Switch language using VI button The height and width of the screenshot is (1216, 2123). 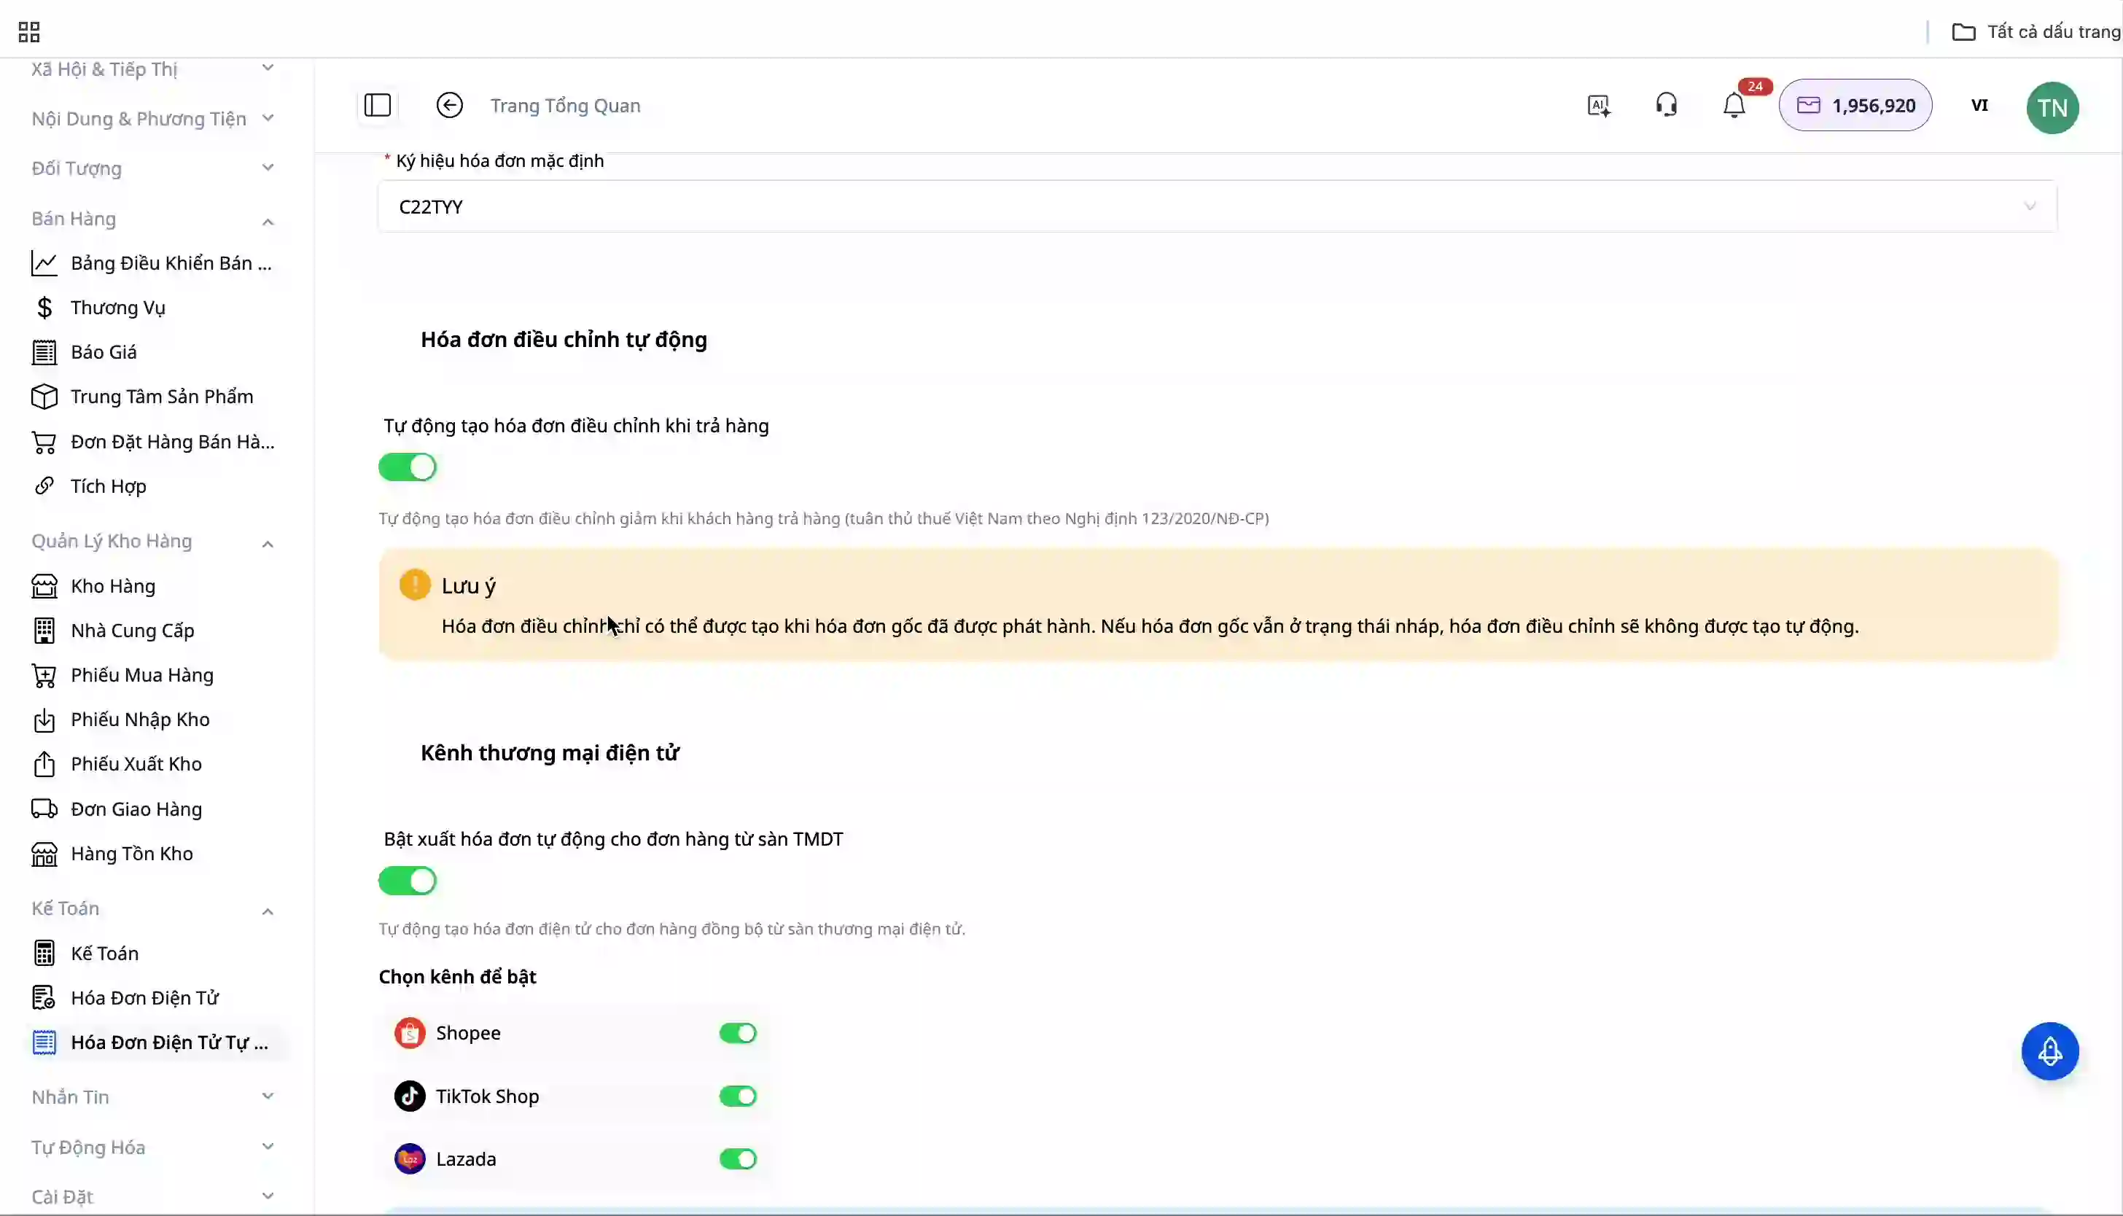(1979, 105)
